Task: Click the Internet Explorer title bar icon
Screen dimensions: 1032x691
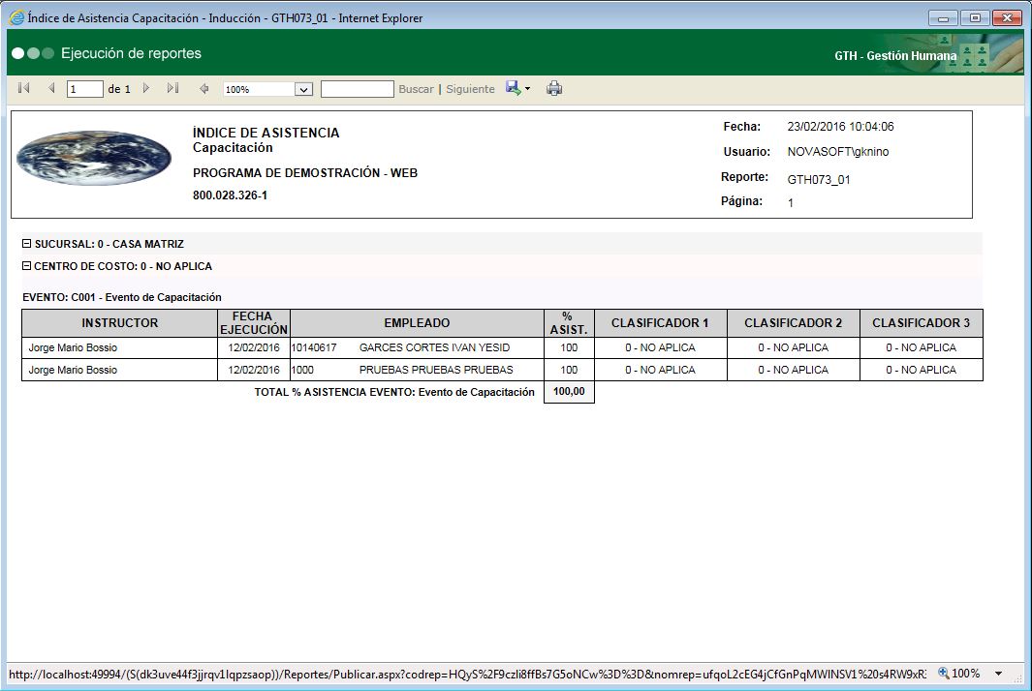Action: pyautogui.click(x=16, y=17)
